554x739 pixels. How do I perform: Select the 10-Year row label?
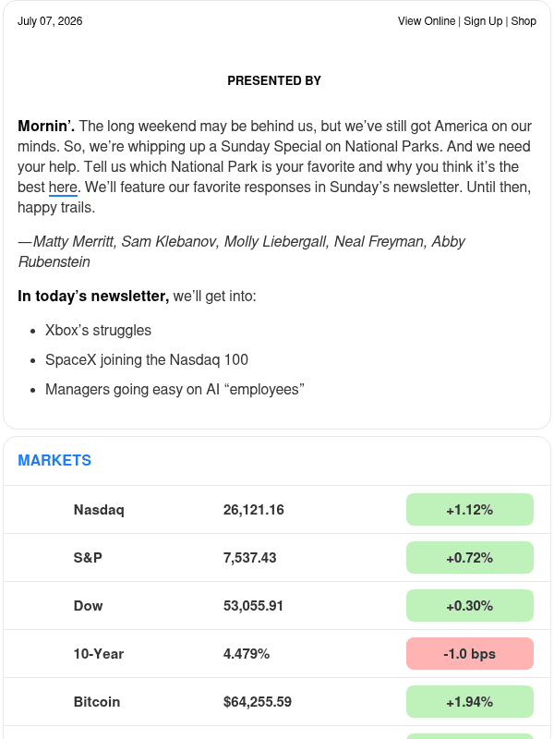(99, 654)
